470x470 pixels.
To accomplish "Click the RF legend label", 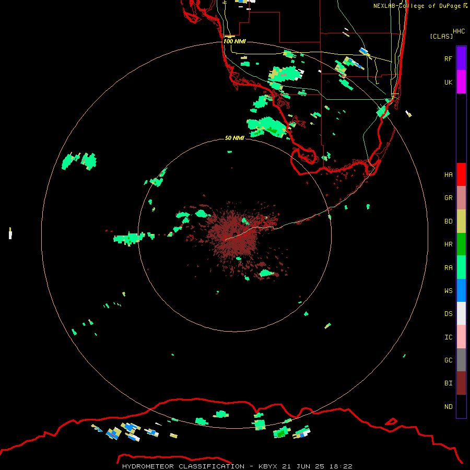I will point(448,58).
